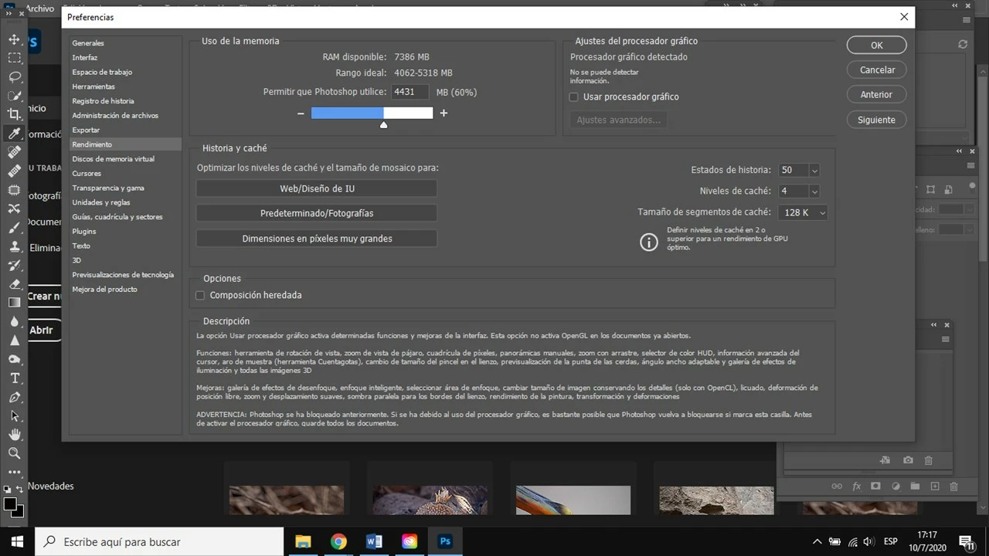The height and width of the screenshot is (556, 989).
Task: Select the Eyedropper tool
Action: point(14,134)
